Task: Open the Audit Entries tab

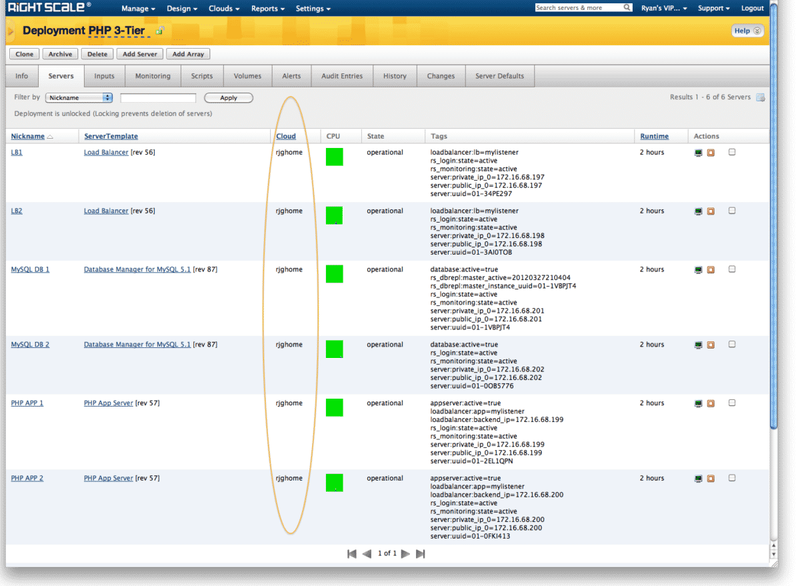Action: click(x=342, y=76)
